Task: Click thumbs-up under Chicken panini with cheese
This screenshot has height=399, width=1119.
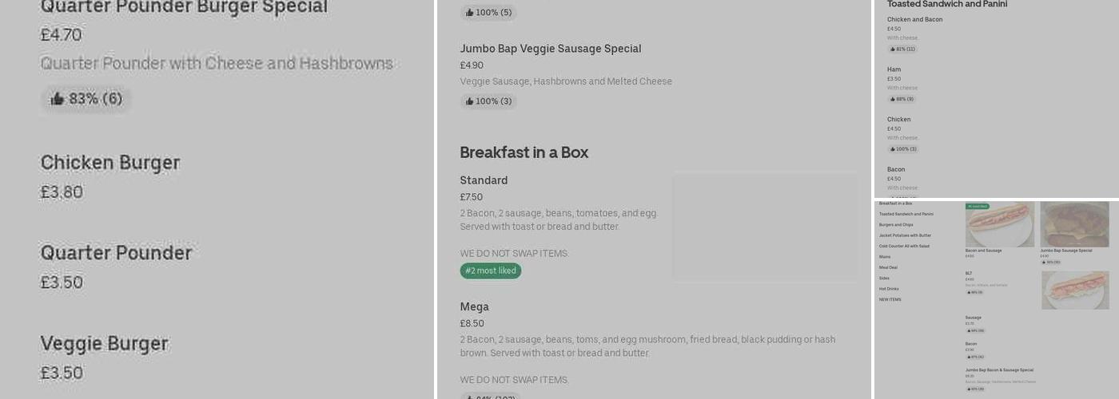Action: point(893,149)
